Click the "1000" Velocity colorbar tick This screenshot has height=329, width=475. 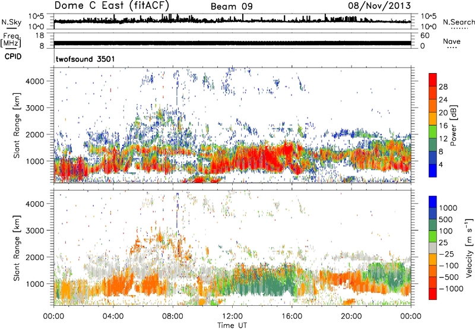448,208
